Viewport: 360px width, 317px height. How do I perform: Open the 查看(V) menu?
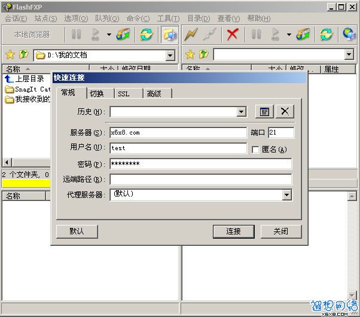pos(228,19)
